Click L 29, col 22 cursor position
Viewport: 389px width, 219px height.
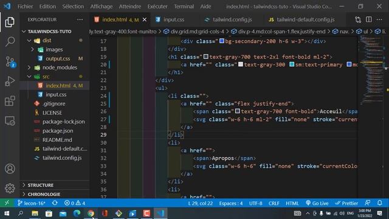point(201,203)
